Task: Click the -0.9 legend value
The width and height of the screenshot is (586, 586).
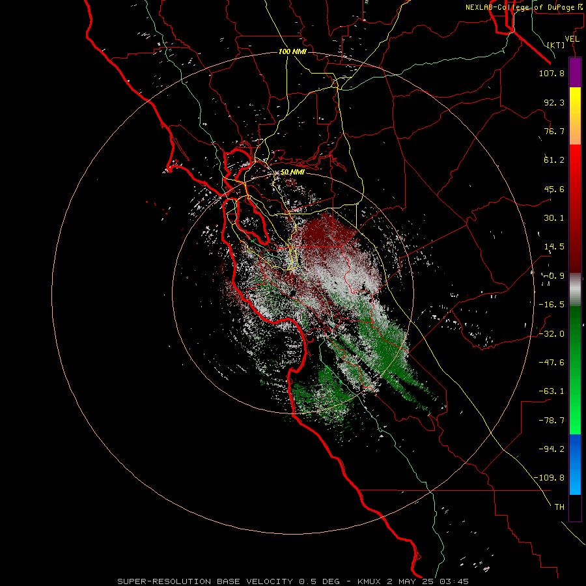Action: point(554,276)
